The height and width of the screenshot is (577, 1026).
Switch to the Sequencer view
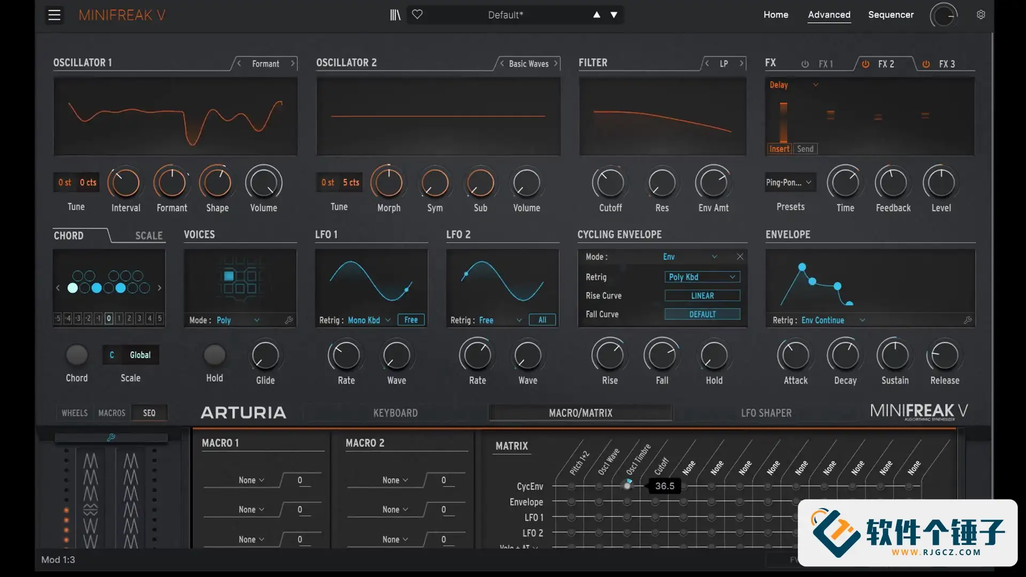click(x=891, y=15)
